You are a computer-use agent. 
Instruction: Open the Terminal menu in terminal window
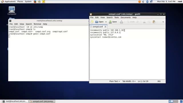[37, 24]
